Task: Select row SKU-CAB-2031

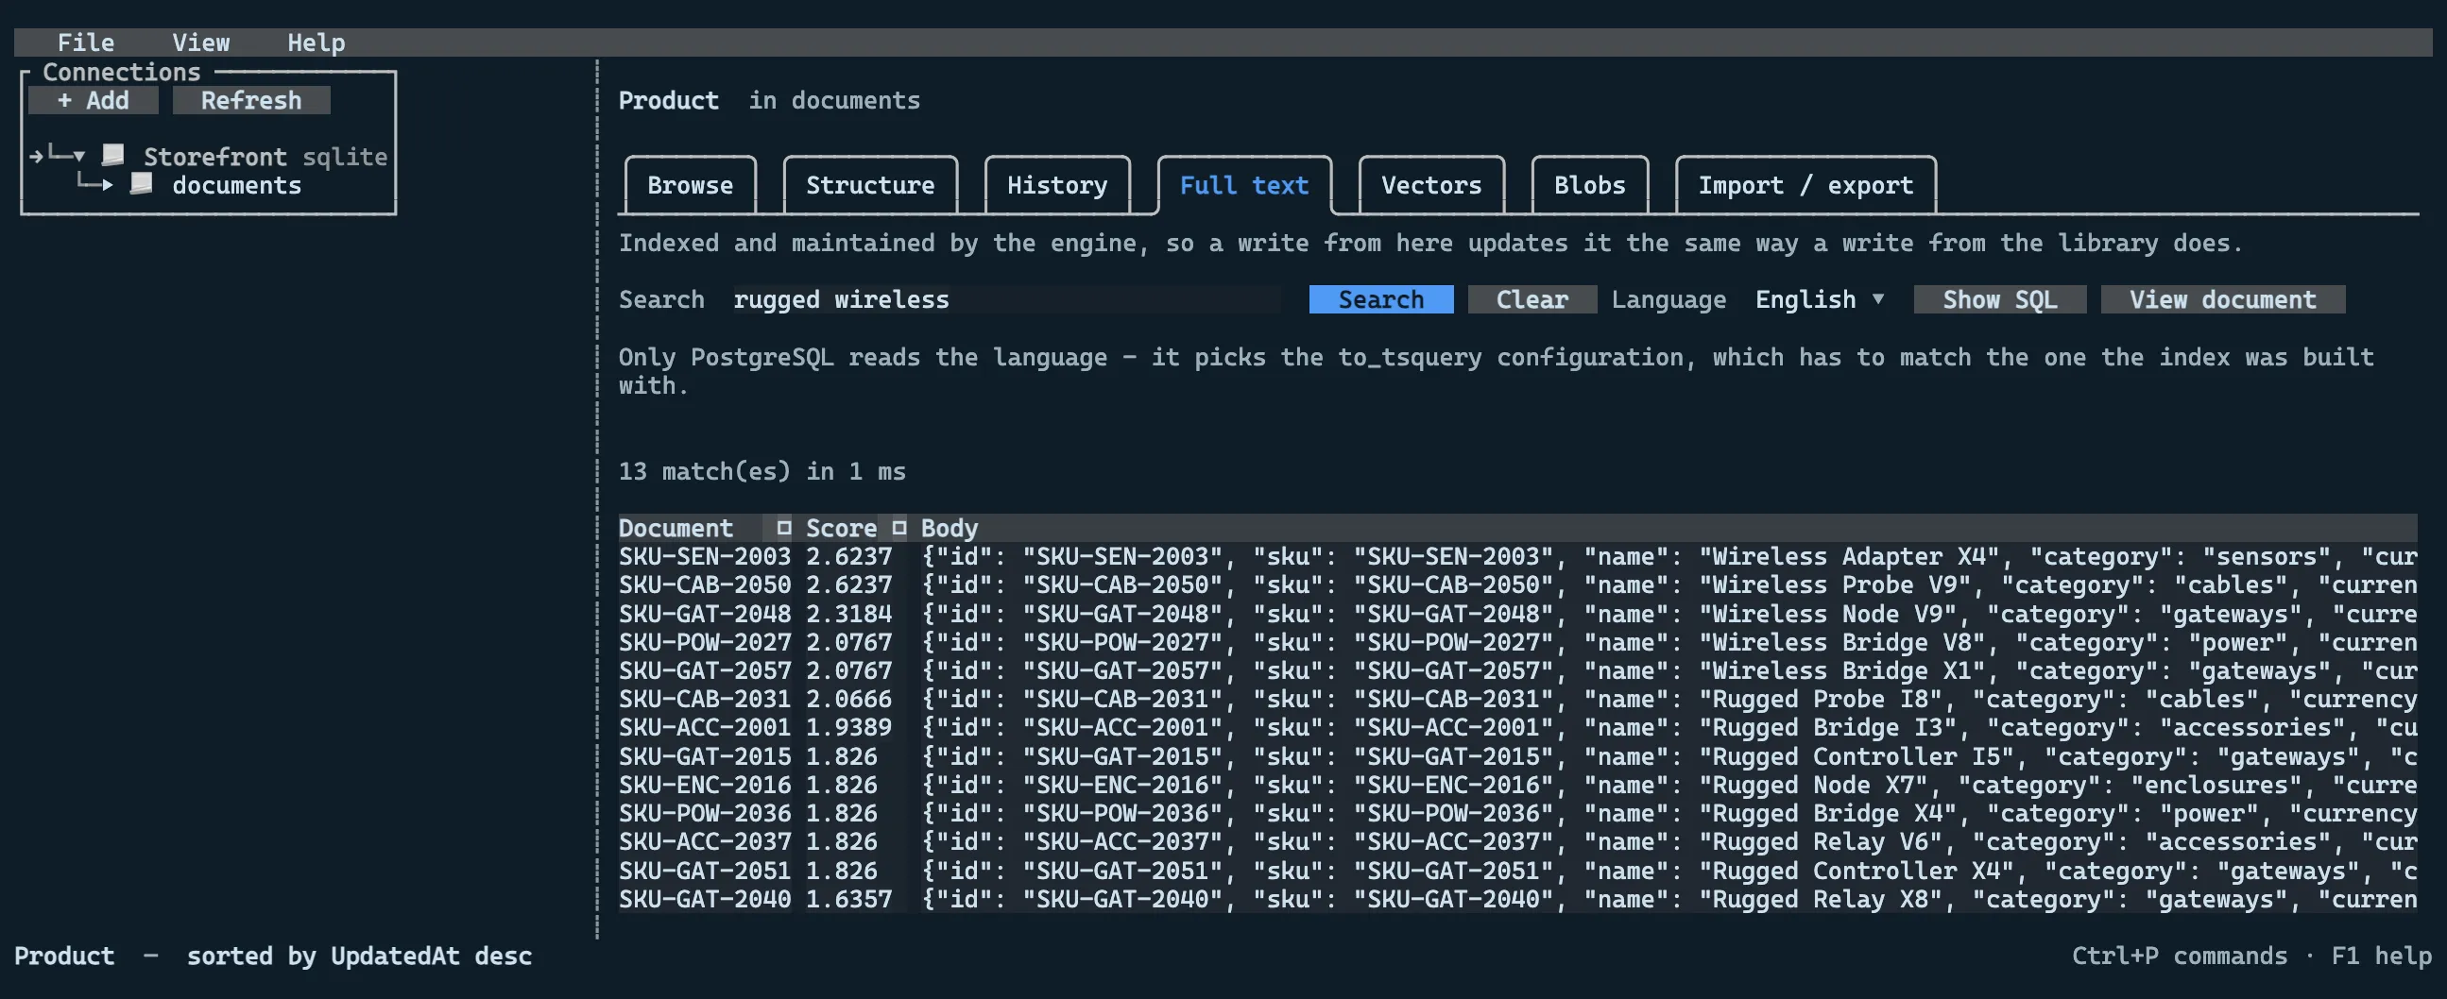Action: 1517,699
